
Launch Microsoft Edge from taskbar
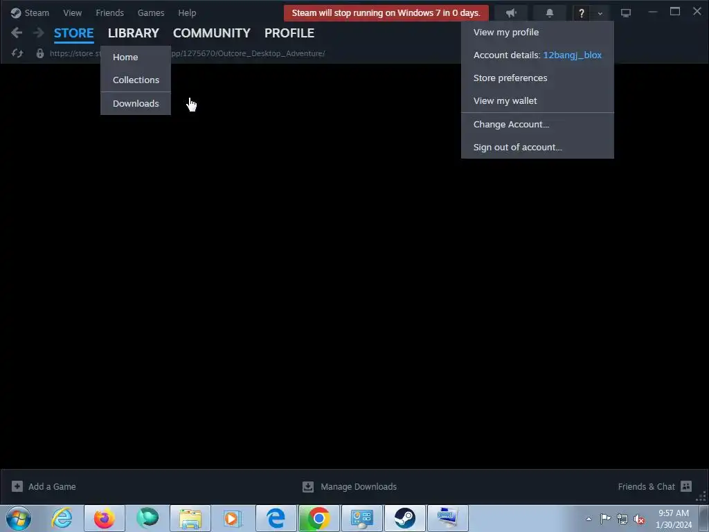point(276,518)
